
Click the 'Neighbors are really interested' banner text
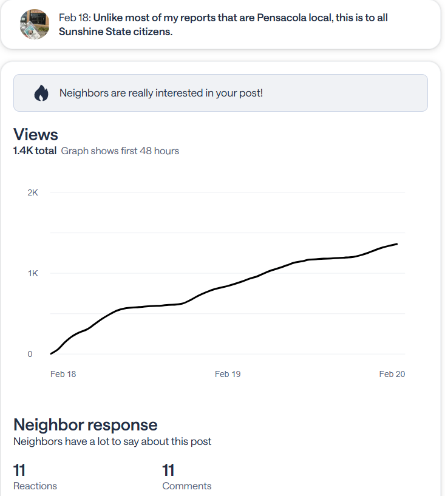(x=161, y=93)
